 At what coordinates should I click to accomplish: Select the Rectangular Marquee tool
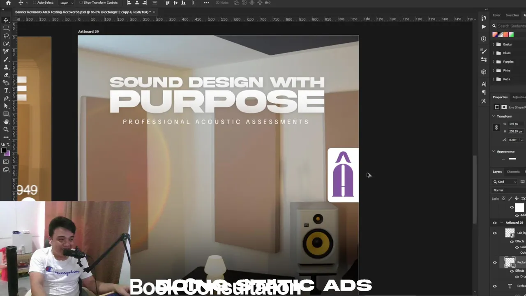click(6, 28)
